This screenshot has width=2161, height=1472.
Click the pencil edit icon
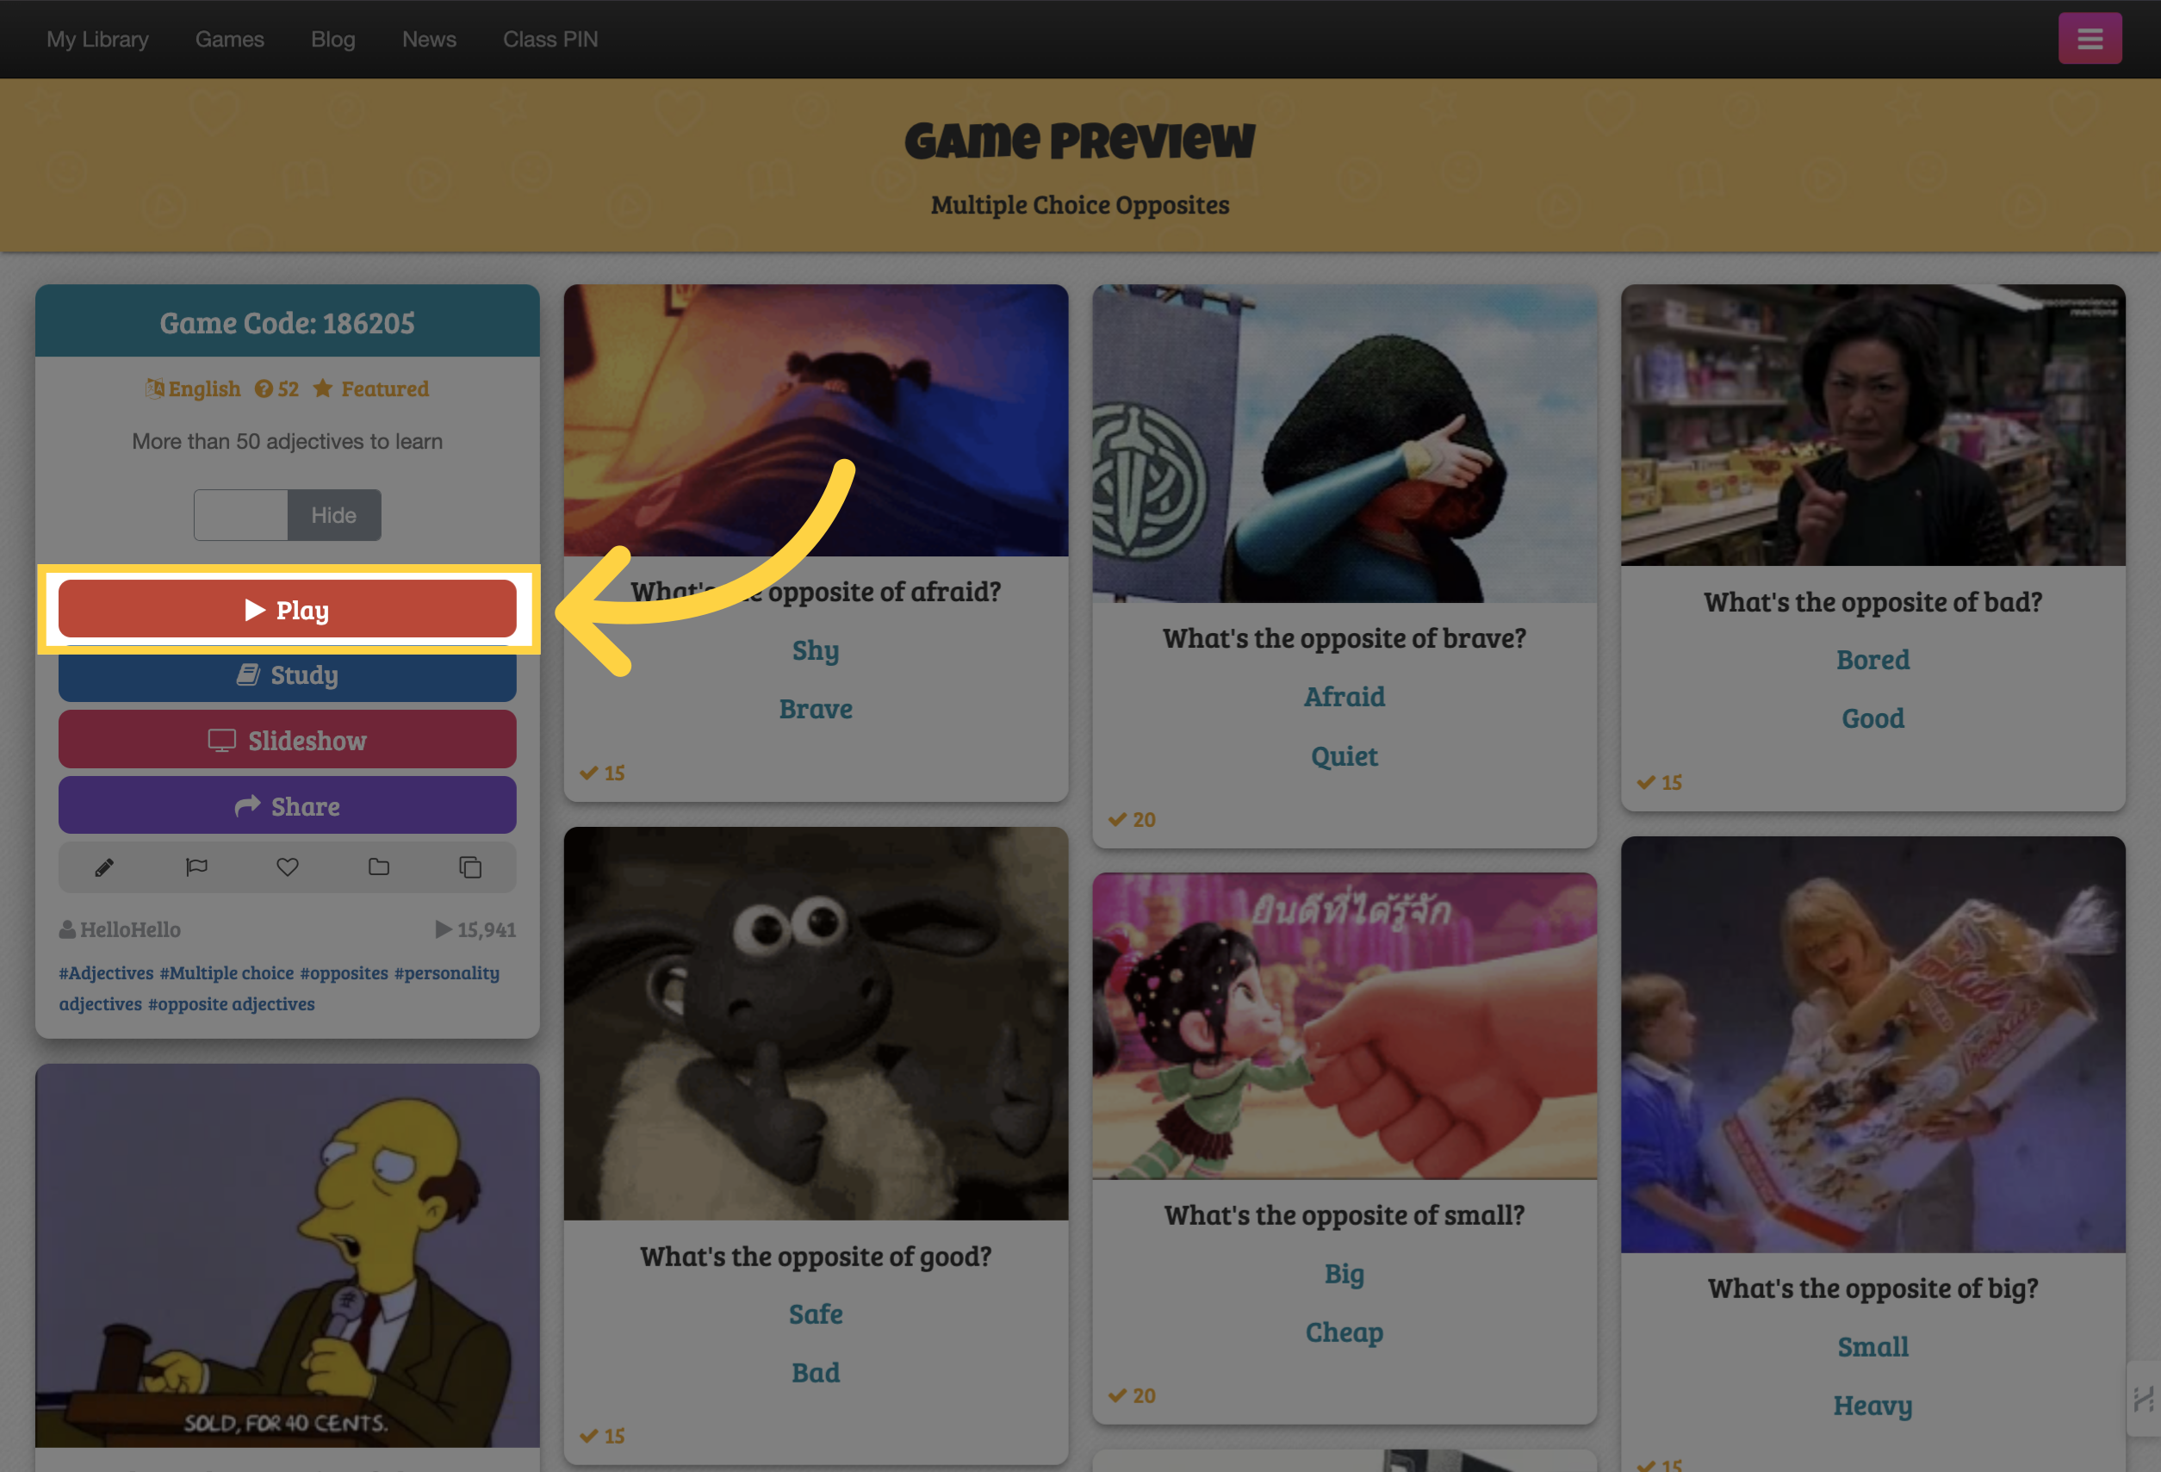coord(104,867)
